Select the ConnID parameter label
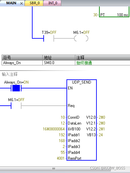130x173 pixels. point(74,117)
